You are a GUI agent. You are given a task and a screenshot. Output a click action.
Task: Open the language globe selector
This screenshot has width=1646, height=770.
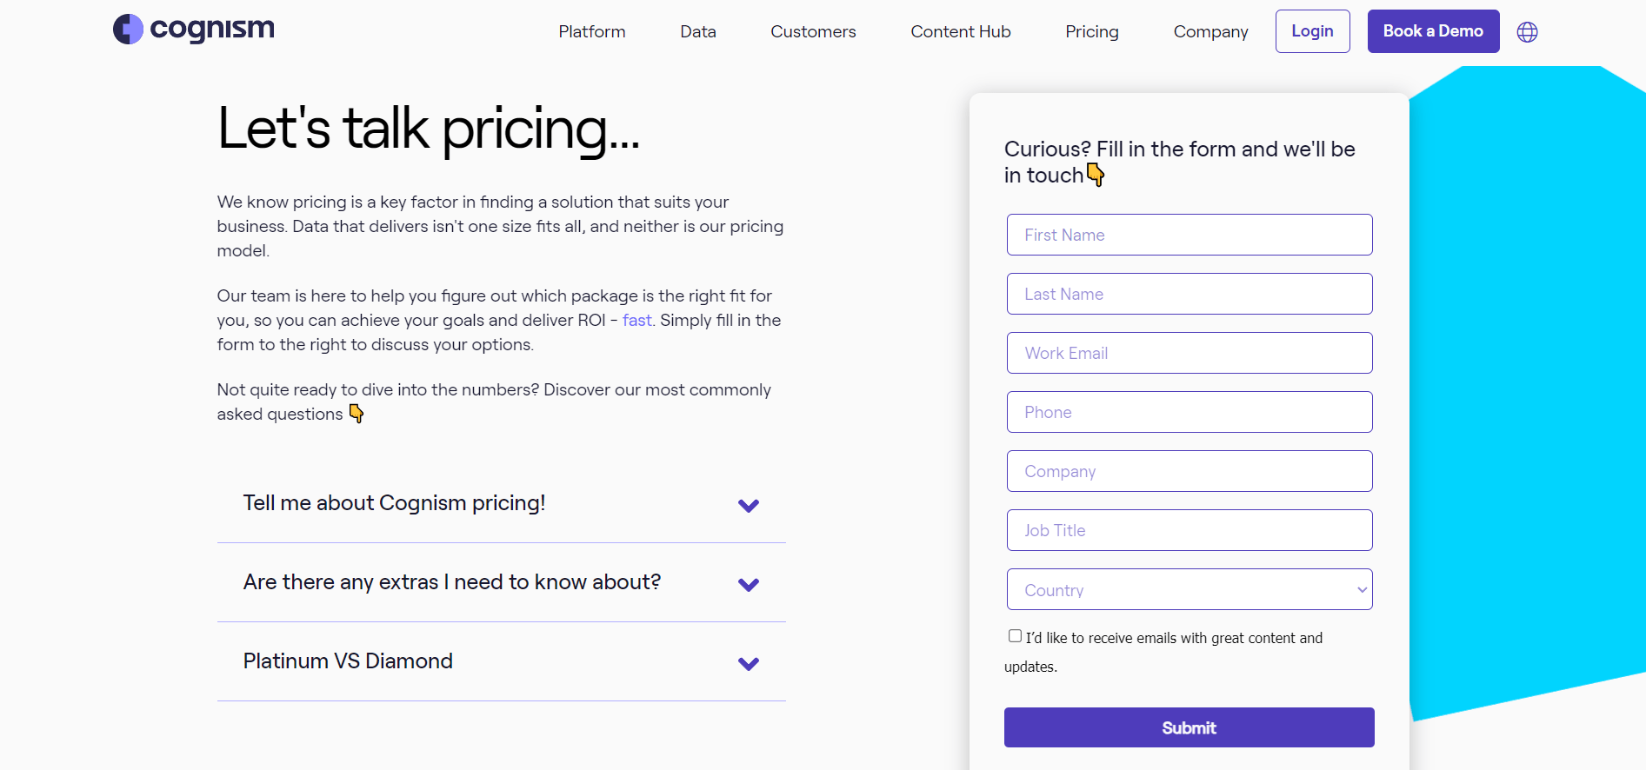[x=1527, y=32]
